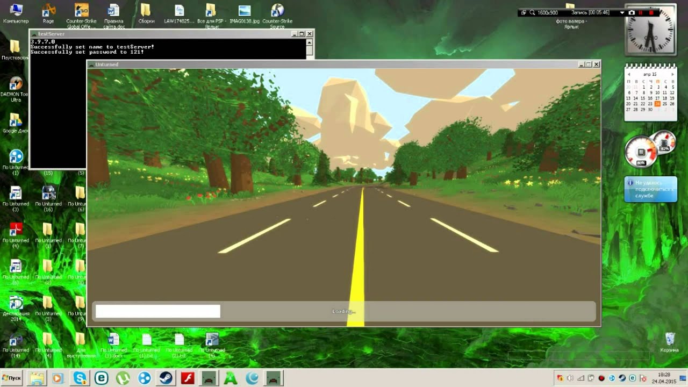Image resolution: width=688 pixels, height=387 pixels.
Task: Open the Для выступления folder
Action: (81, 345)
